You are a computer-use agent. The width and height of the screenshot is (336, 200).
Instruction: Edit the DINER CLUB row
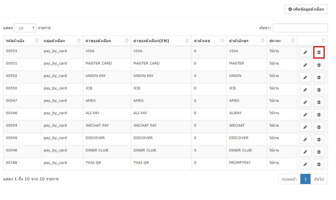tap(305, 152)
